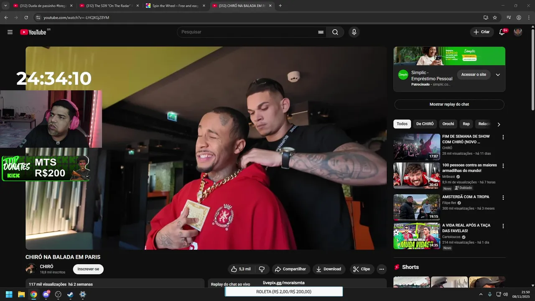The image size is (535, 301).
Task: Open more actions ellipsis under video
Action: pos(382,269)
